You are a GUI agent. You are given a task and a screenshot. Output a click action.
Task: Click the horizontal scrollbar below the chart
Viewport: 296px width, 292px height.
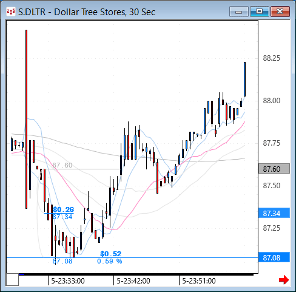click(x=136, y=274)
